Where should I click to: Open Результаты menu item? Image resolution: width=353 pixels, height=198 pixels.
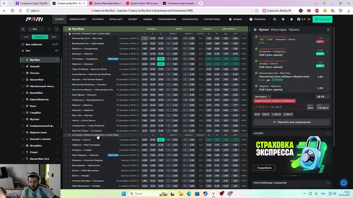(190, 19)
